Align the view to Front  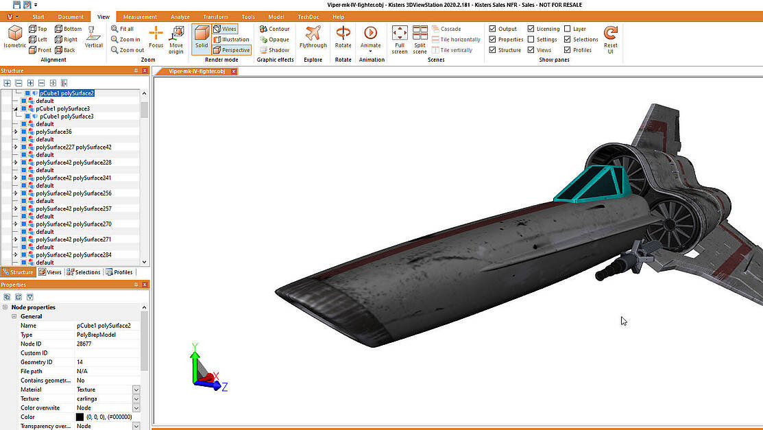pyautogui.click(x=40, y=49)
